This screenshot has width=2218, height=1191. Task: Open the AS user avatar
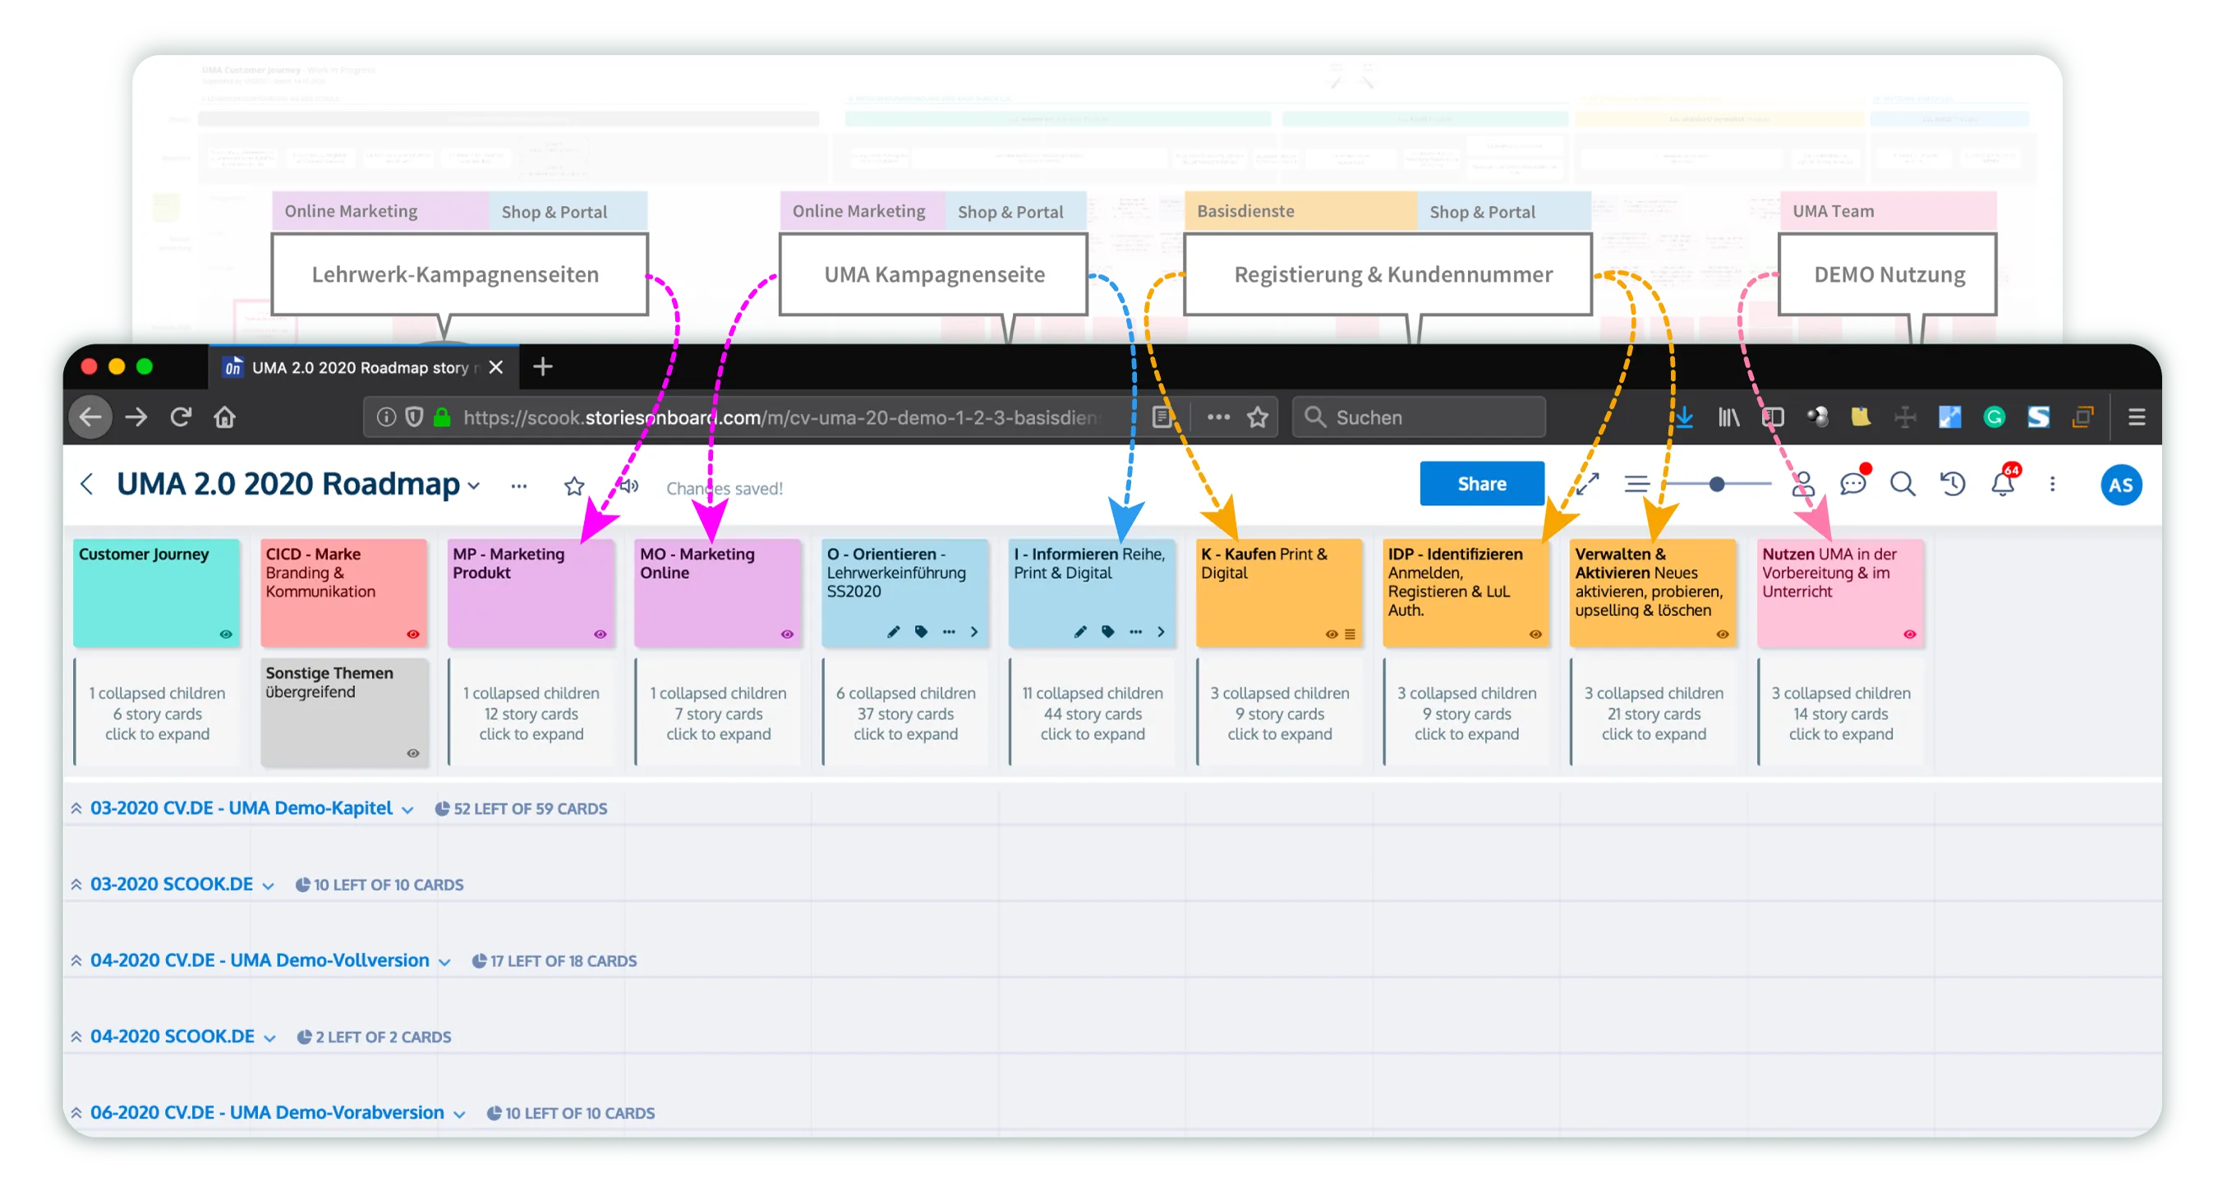2121,485
